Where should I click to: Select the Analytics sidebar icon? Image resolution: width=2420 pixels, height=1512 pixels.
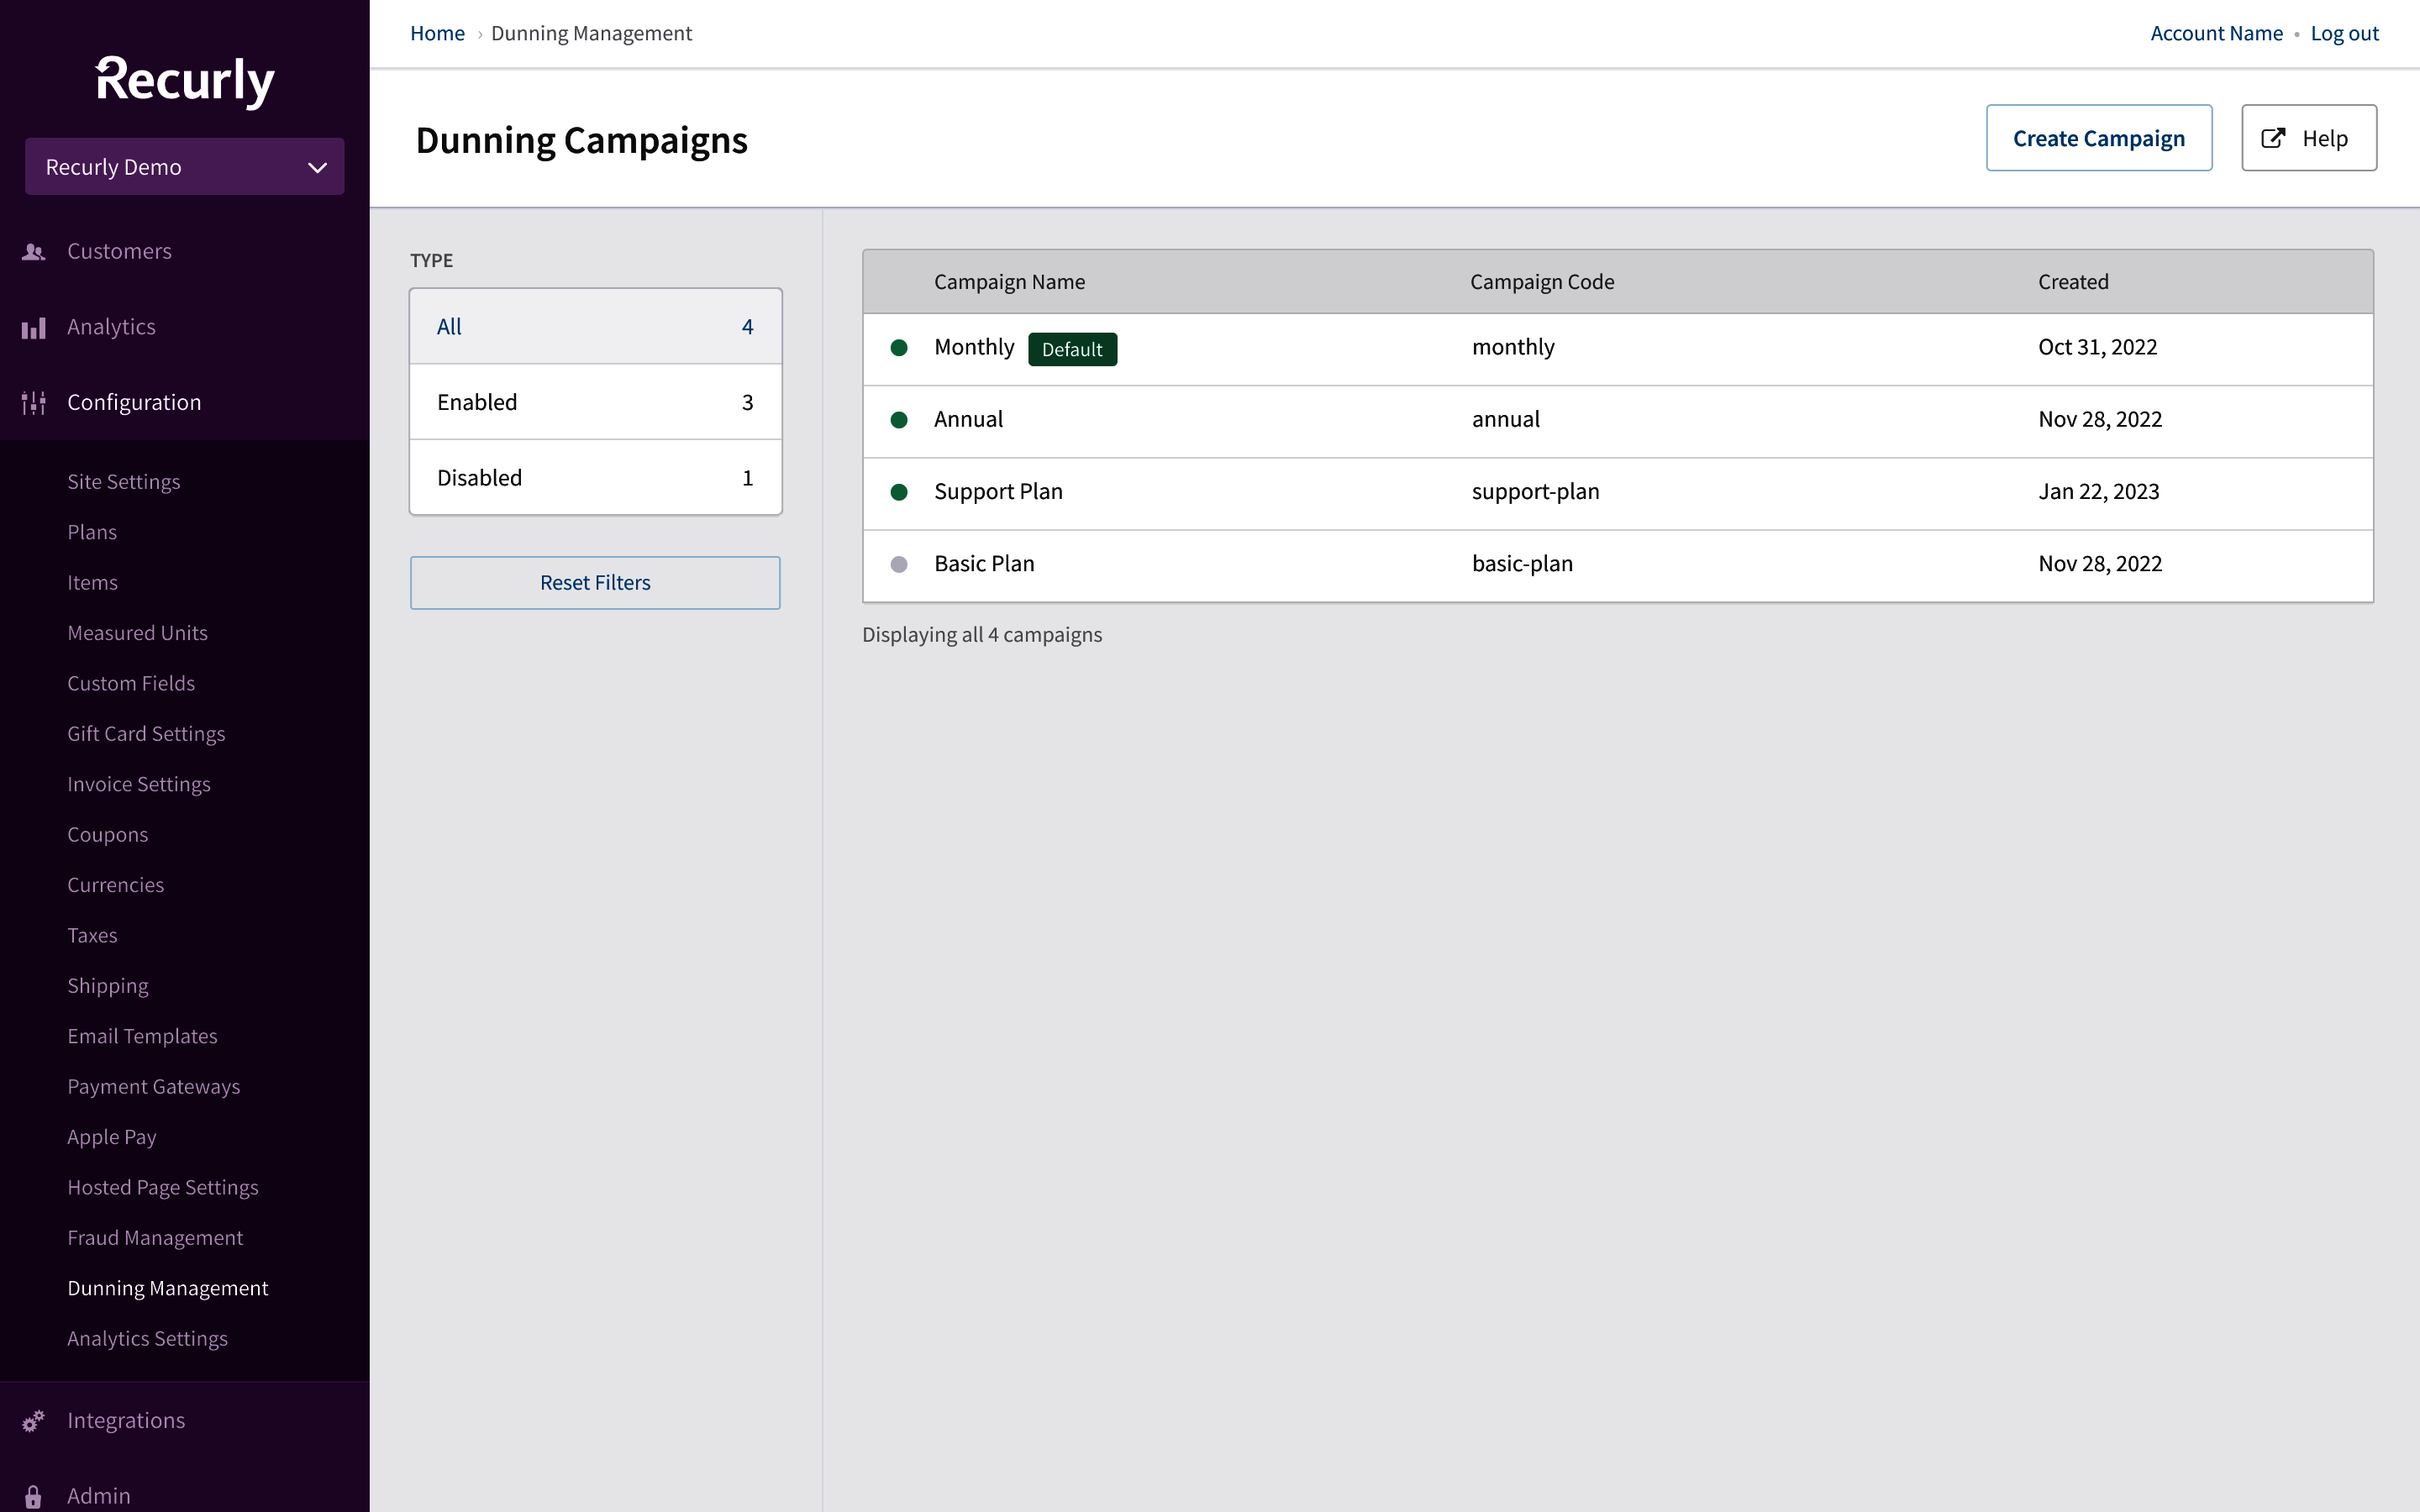point(33,328)
